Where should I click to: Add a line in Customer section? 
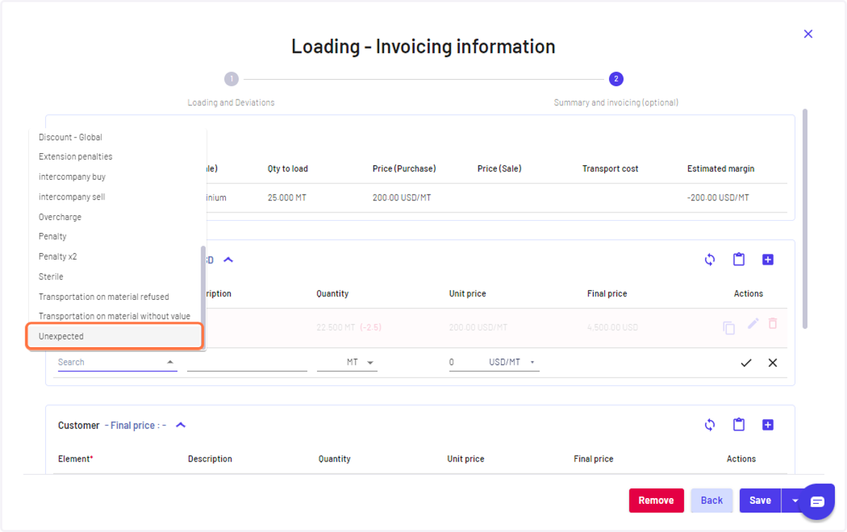click(x=768, y=425)
